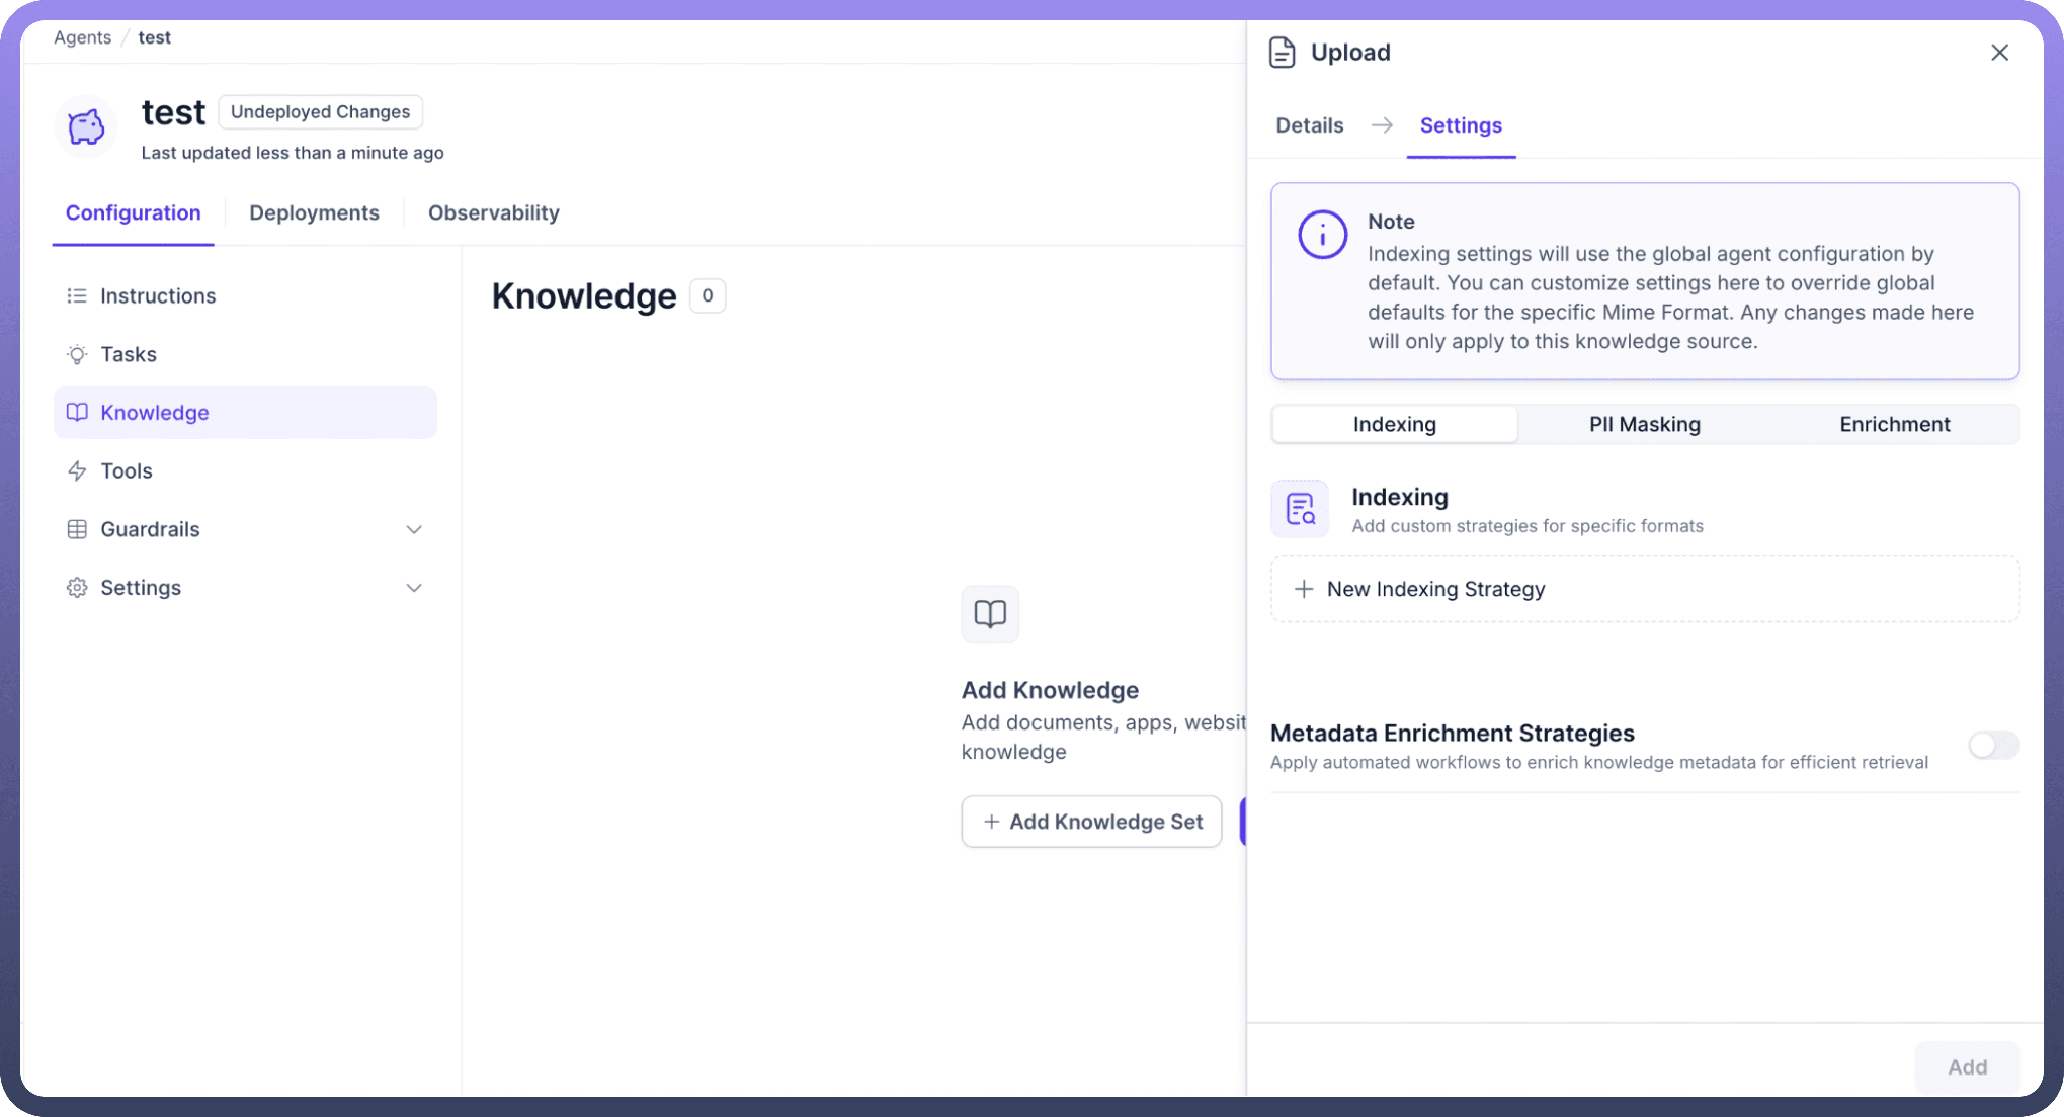Open the Deployments tab

coord(314,213)
